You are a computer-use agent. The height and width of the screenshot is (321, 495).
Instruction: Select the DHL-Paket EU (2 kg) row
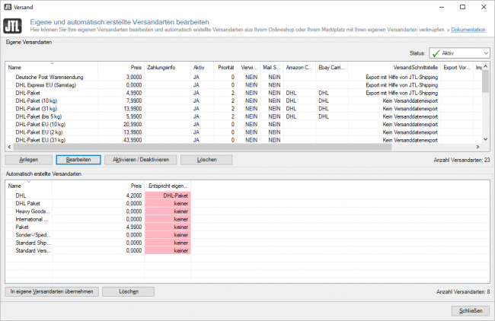point(244,132)
